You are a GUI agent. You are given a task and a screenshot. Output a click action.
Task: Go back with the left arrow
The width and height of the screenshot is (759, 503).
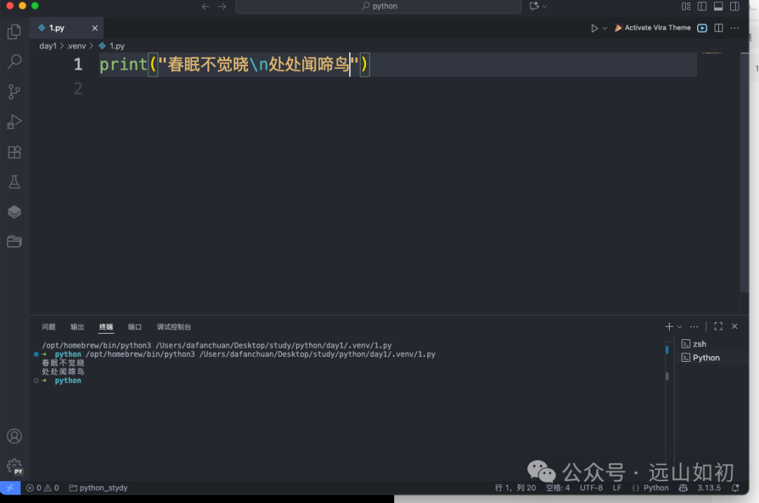pyautogui.click(x=206, y=6)
